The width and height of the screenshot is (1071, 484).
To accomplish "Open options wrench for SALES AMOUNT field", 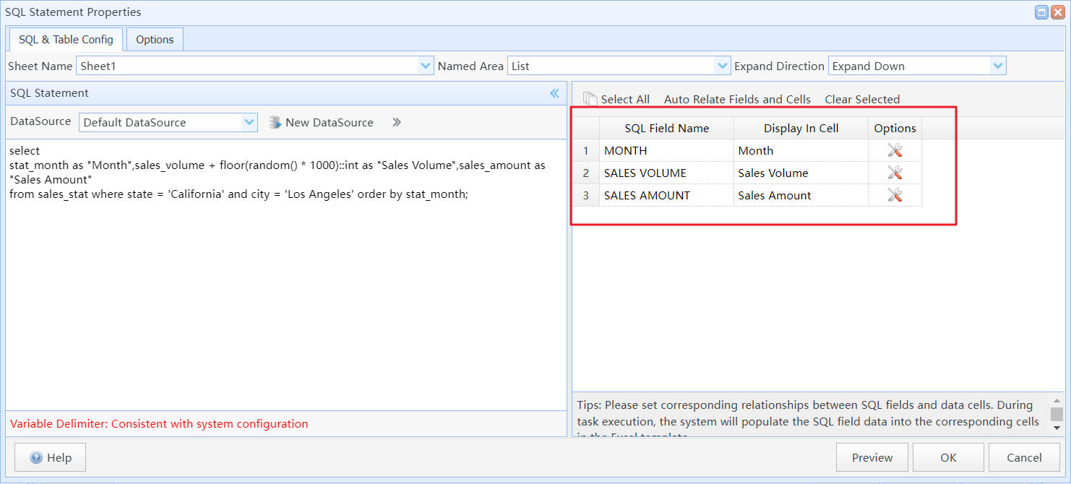I will coord(895,195).
